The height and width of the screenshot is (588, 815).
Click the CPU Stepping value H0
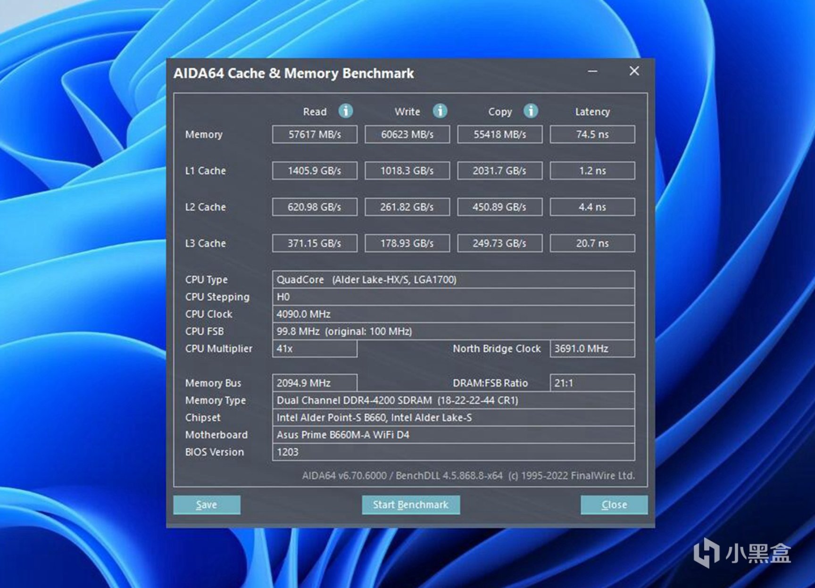[454, 297]
